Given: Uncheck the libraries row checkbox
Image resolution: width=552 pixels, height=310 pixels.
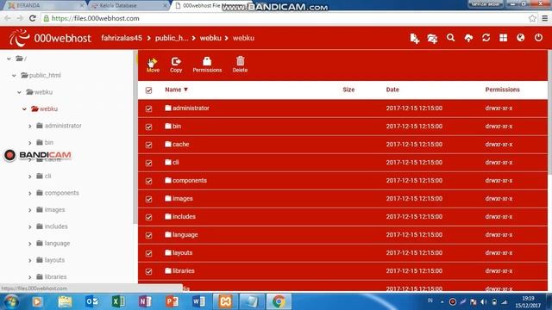Looking at the screenshot, I should pos(148,272).
